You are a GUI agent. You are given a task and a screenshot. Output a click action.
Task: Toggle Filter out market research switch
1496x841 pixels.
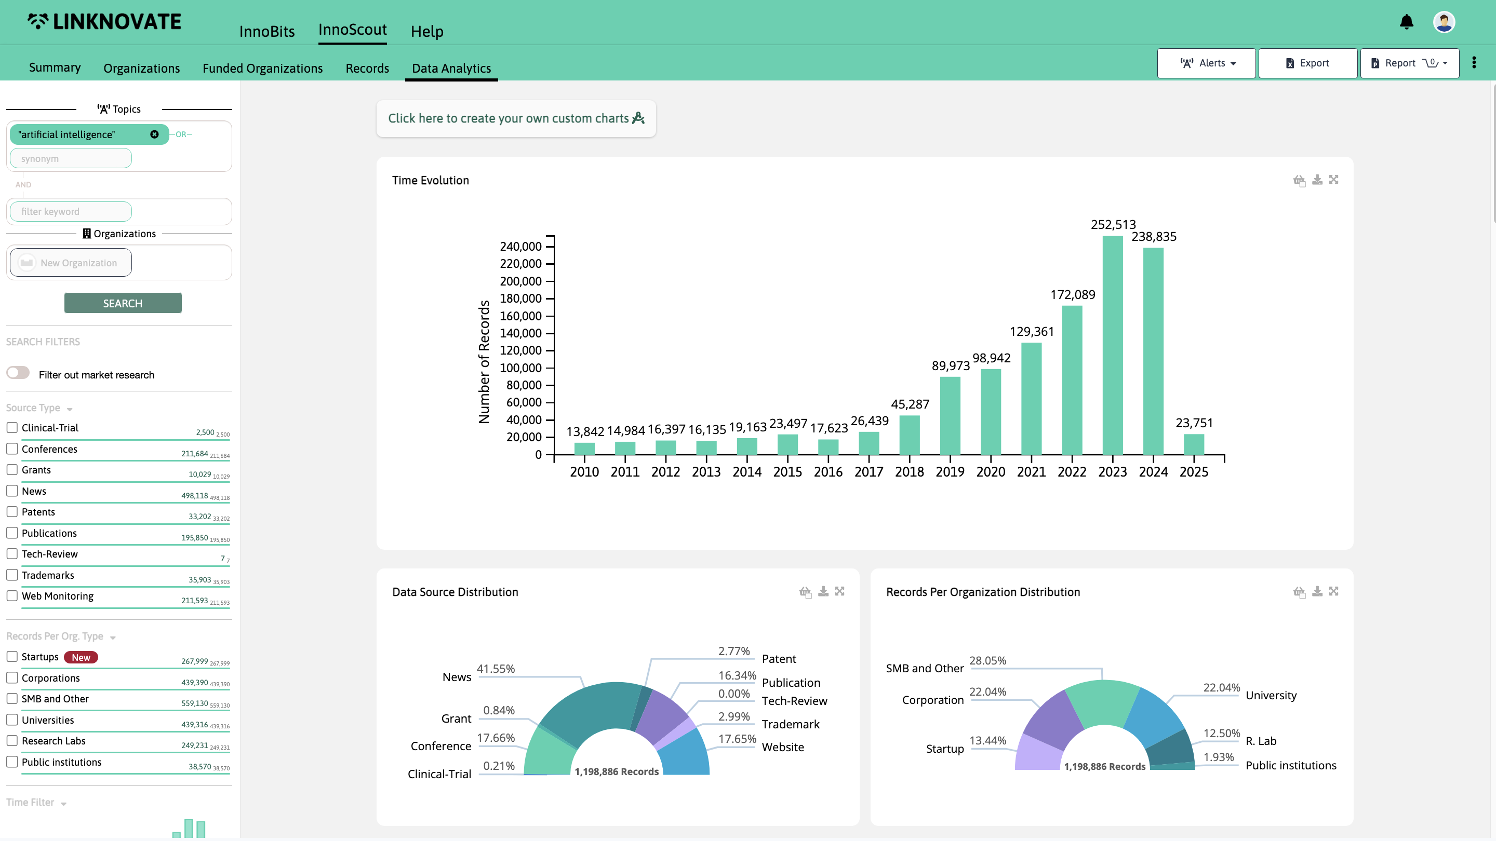tap(18, 373)
